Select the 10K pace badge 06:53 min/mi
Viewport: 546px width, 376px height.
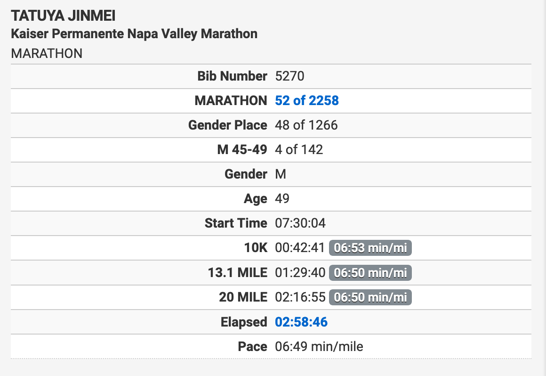click(x=370, y=248)
